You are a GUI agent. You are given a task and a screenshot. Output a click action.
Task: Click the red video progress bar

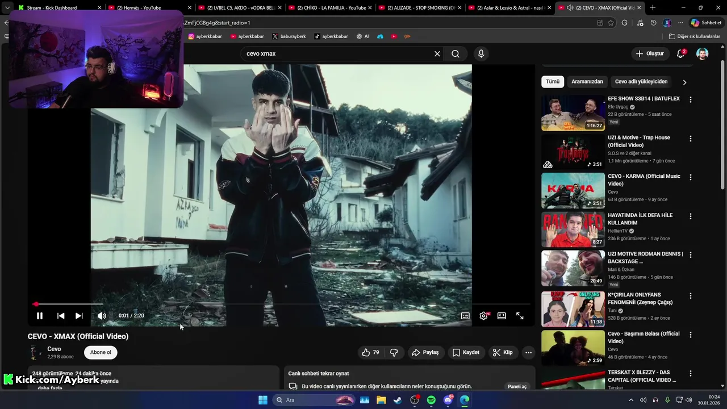tap(281, 304)
